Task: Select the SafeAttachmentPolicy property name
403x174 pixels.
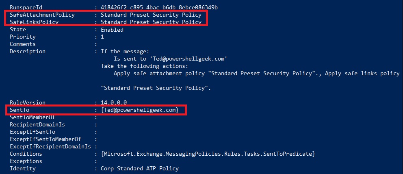Action: pyautogui.click(x=42, y=15)
